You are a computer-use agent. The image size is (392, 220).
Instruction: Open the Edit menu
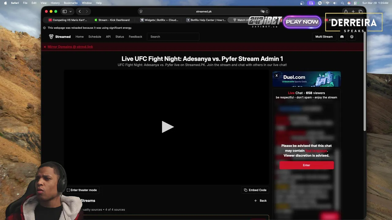pyautogui.click(x=34, y=3)
